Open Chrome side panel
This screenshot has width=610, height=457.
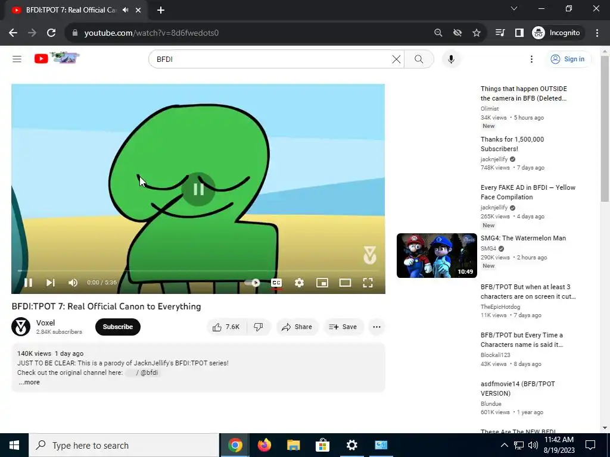coord(519,33)
